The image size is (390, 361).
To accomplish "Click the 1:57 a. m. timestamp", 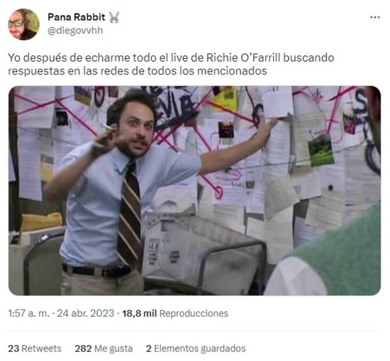I will coord(29,313).
